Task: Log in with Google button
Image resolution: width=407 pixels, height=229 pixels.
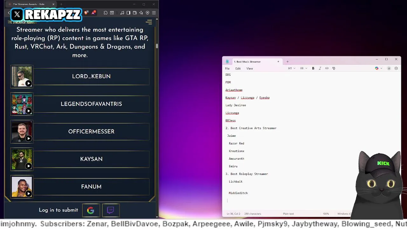Action: click(91, 210)
